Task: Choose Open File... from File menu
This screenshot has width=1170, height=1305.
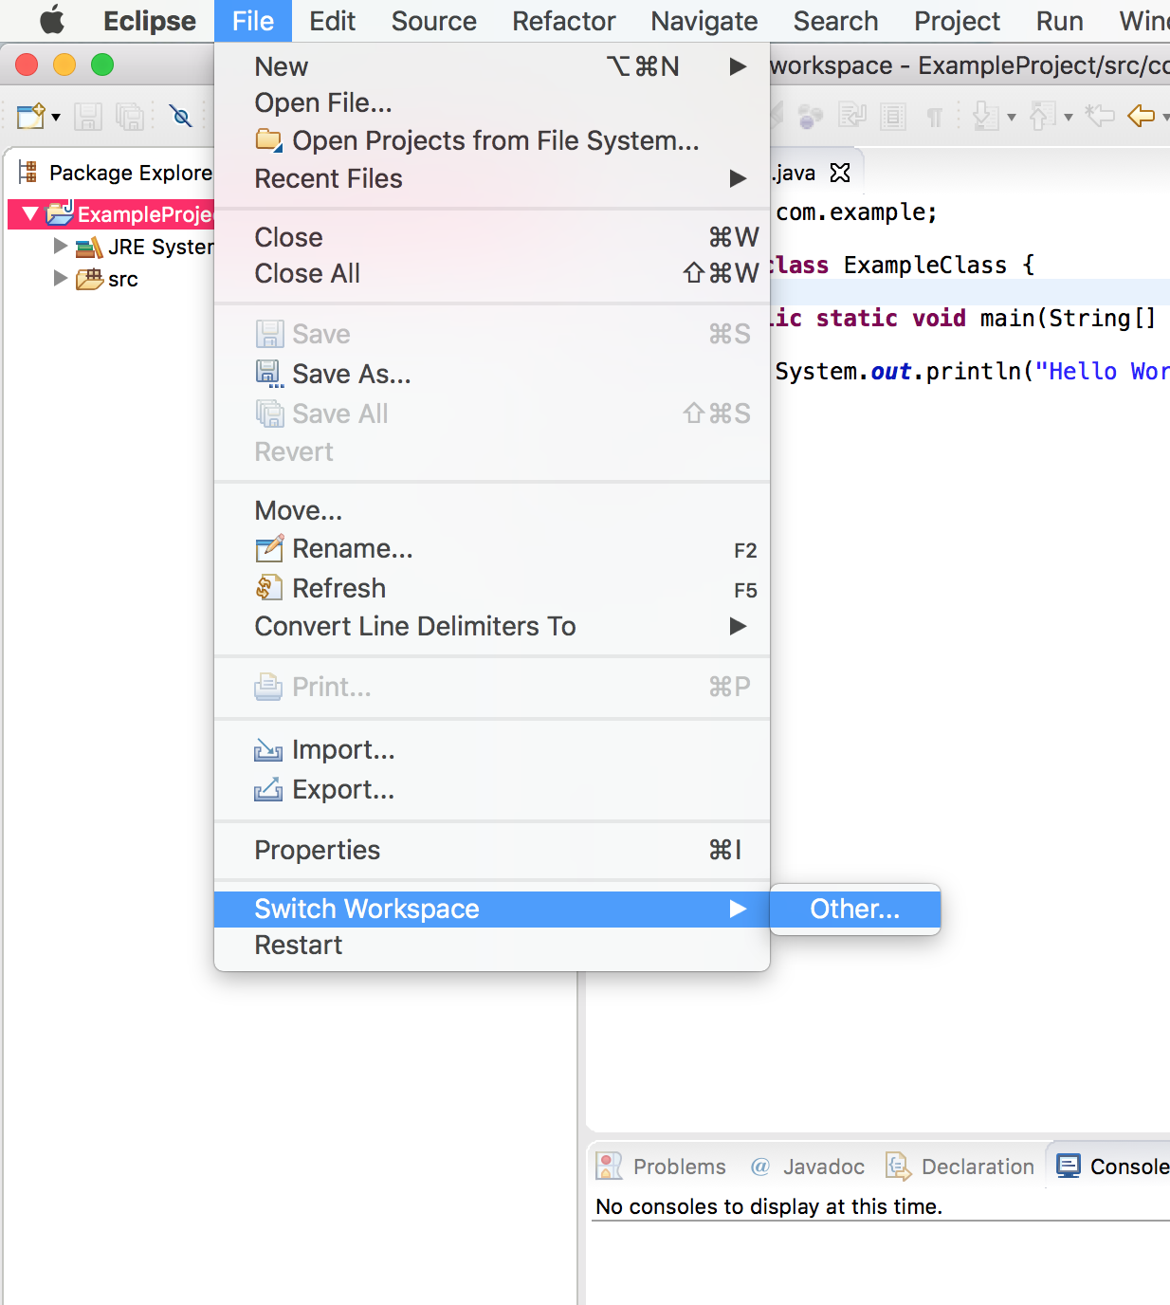Action: click(492, 102)
